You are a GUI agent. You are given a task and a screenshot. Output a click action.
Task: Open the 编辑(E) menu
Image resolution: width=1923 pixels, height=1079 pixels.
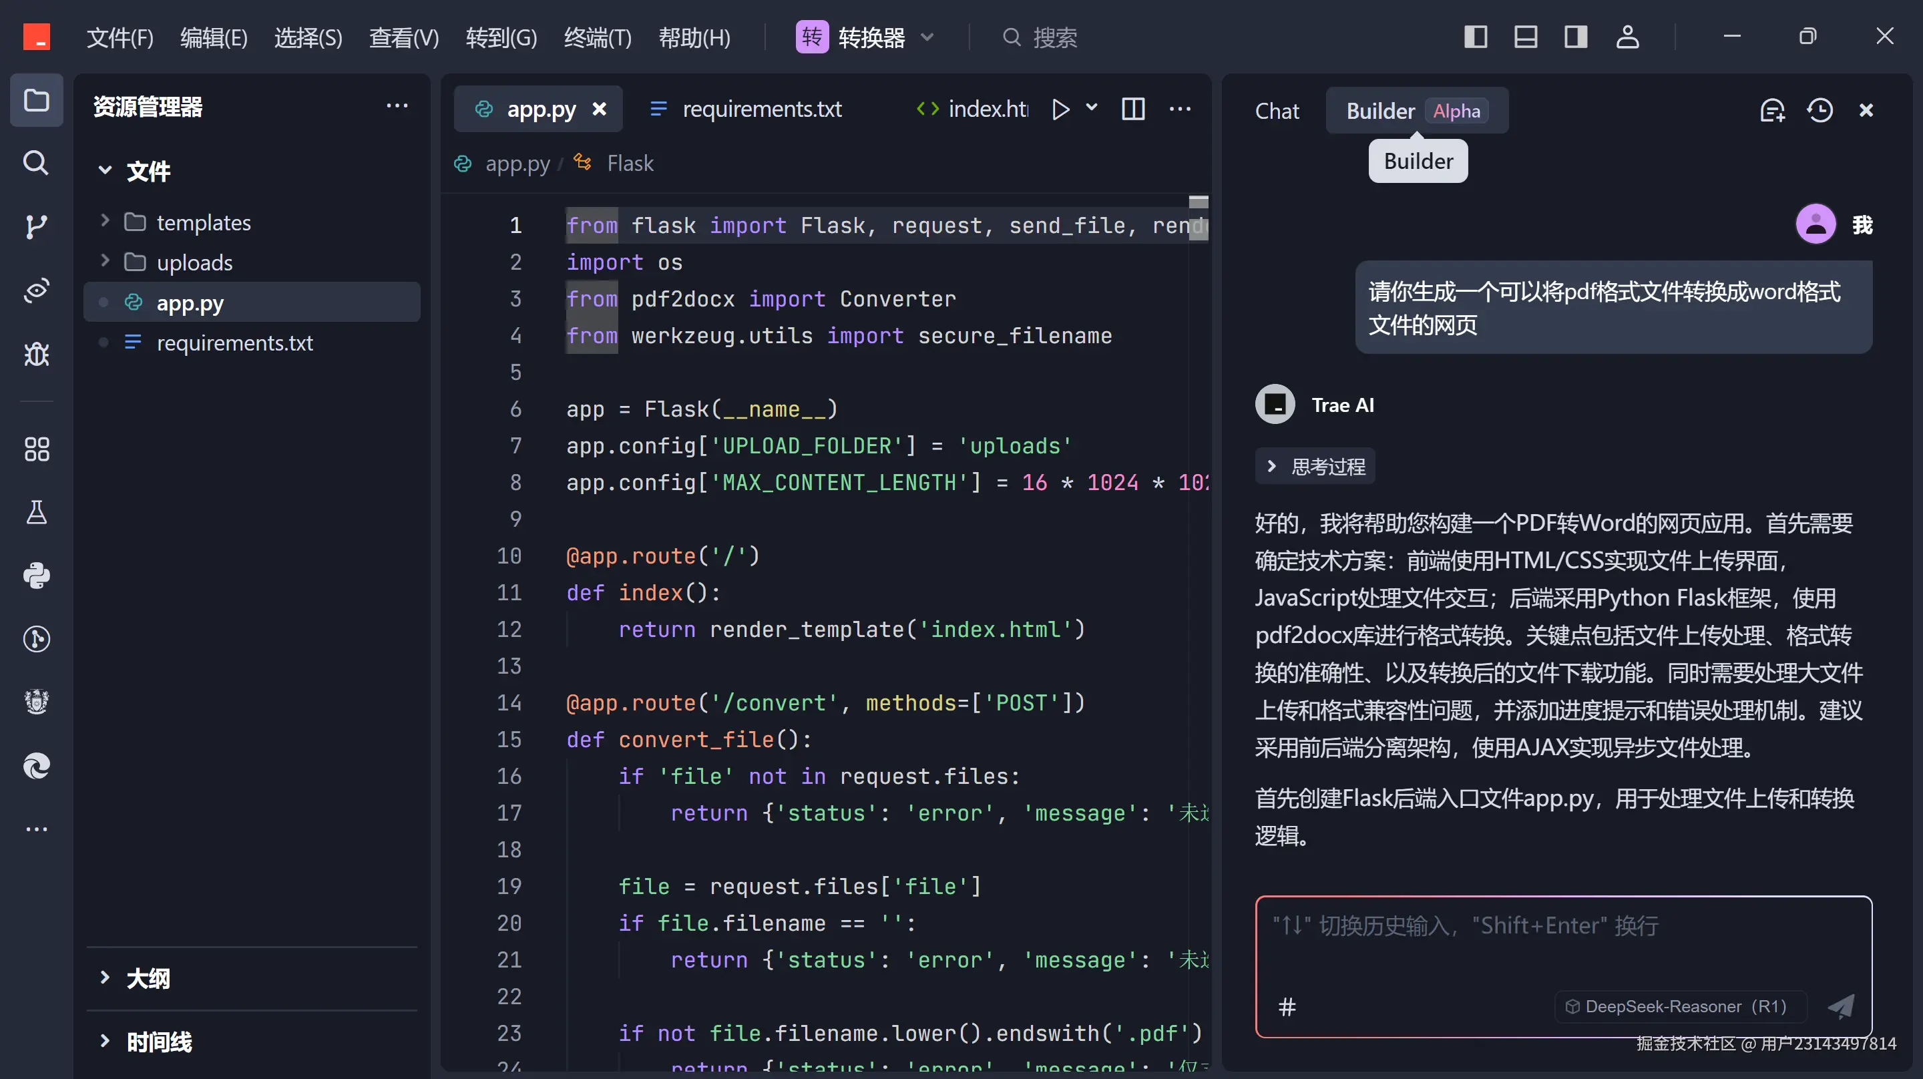pos(214,37)
